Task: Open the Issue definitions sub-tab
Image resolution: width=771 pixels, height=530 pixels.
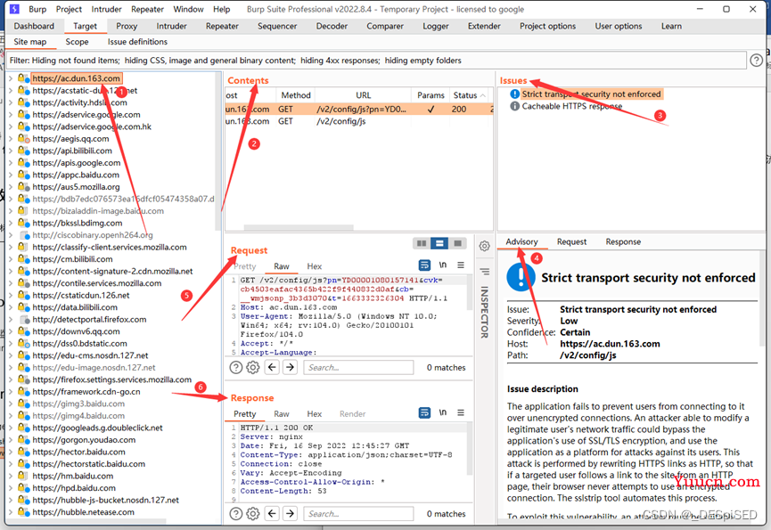Action: (x=137, y=42)
